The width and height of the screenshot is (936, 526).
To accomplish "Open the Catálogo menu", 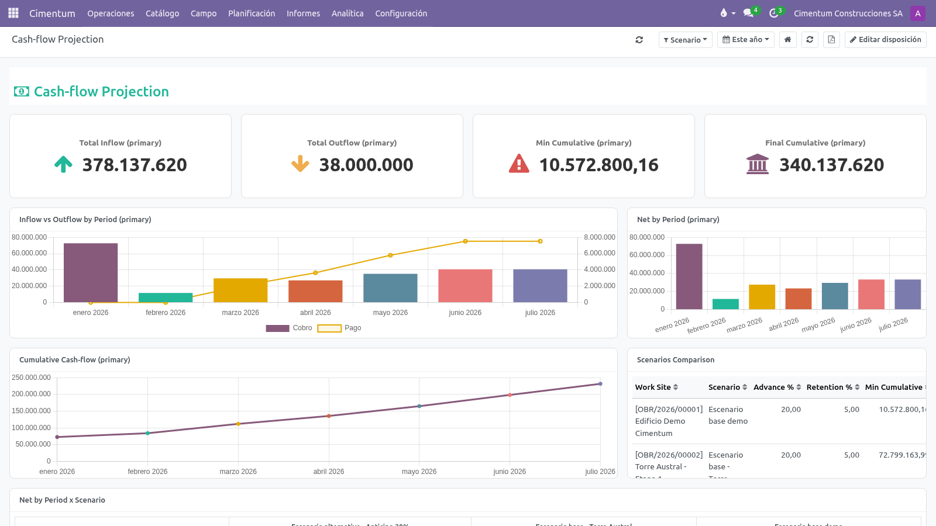I will [x=162, y=13].
